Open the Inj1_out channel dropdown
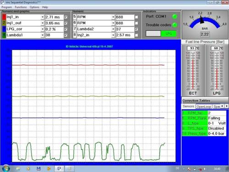This screenshot has height=172, width=229. (43, 23)
